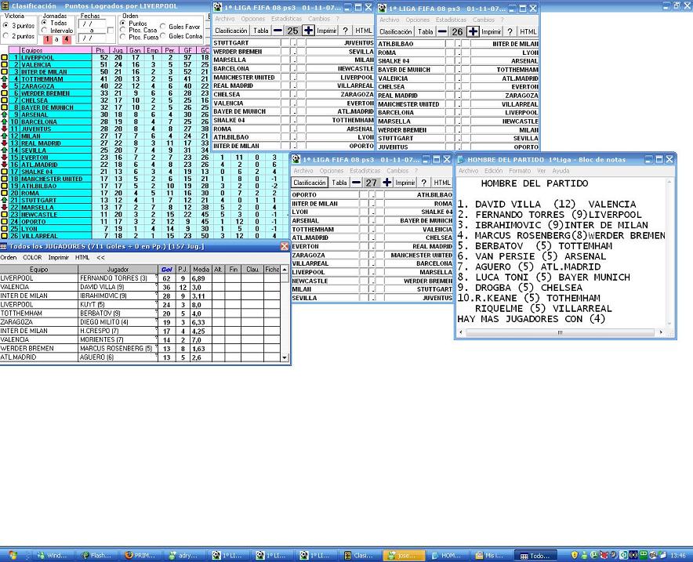Click the second Fechas date field

coord(92,38)
